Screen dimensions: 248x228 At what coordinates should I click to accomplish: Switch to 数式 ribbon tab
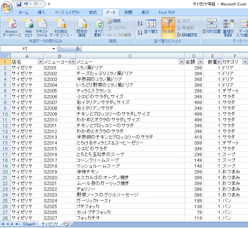pyautogui.click(x=93, y=12)
